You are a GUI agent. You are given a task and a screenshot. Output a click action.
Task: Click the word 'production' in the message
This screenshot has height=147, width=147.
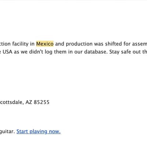click(x=79, y=44)
